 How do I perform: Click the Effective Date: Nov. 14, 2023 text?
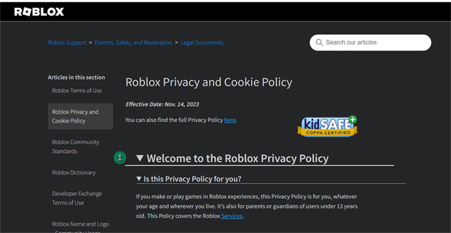click(x=162, y=104)
